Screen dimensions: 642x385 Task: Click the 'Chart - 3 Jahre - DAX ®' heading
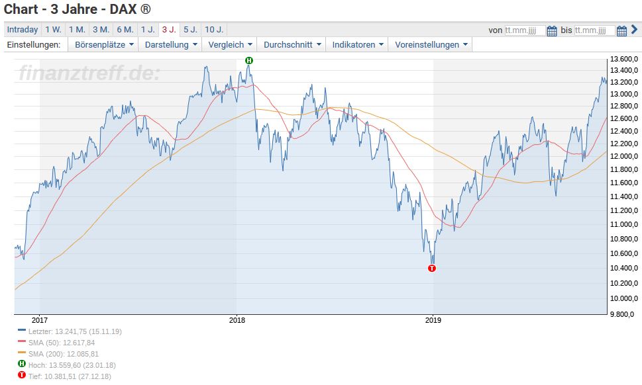(x=78, y=9)
